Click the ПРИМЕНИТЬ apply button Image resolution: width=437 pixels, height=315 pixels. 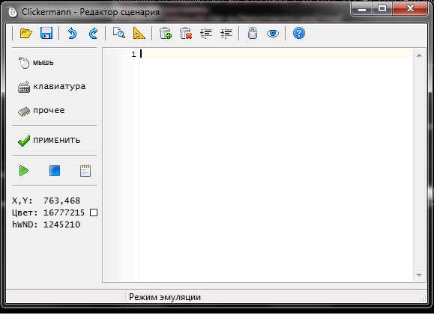click(49, 141)
